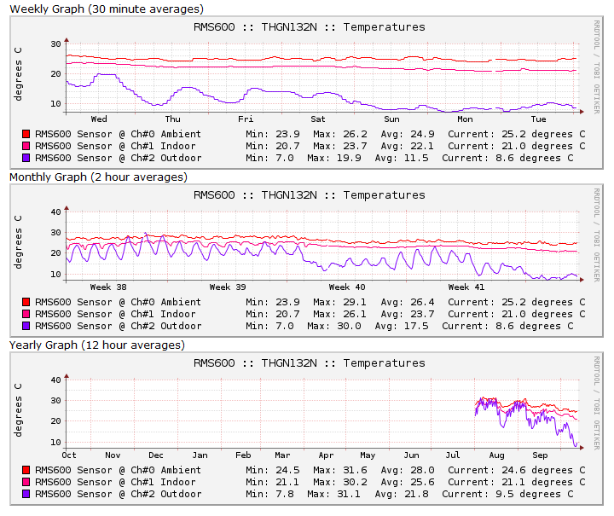This screenshot has width=614, height=516.
Task: Click the Wed label on Weekly axis
Action: pyautogui.click(x=99, y=119)
